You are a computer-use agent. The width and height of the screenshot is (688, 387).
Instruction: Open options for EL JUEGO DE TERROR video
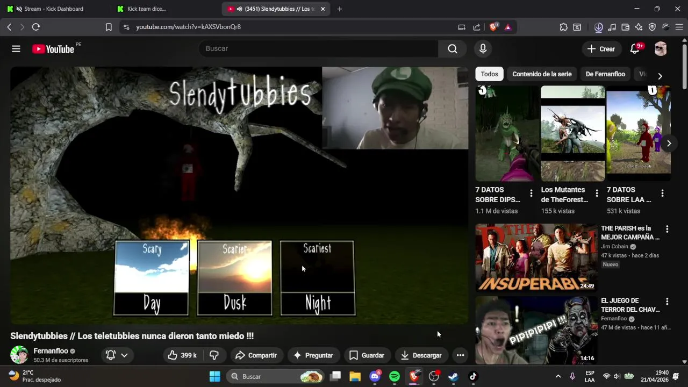[667, 302]
